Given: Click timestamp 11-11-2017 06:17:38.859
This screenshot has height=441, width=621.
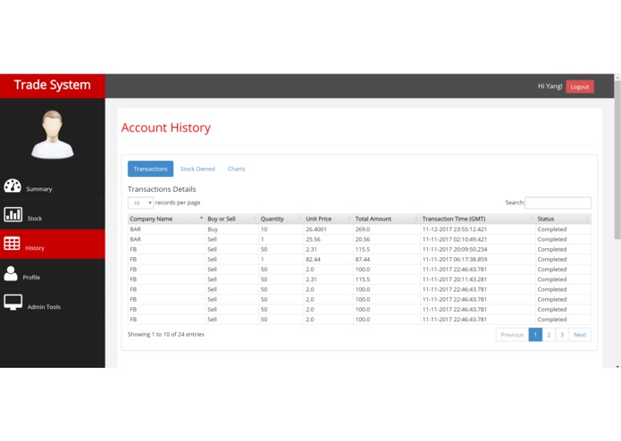Looking at the screenshot, I should point(455,260).
